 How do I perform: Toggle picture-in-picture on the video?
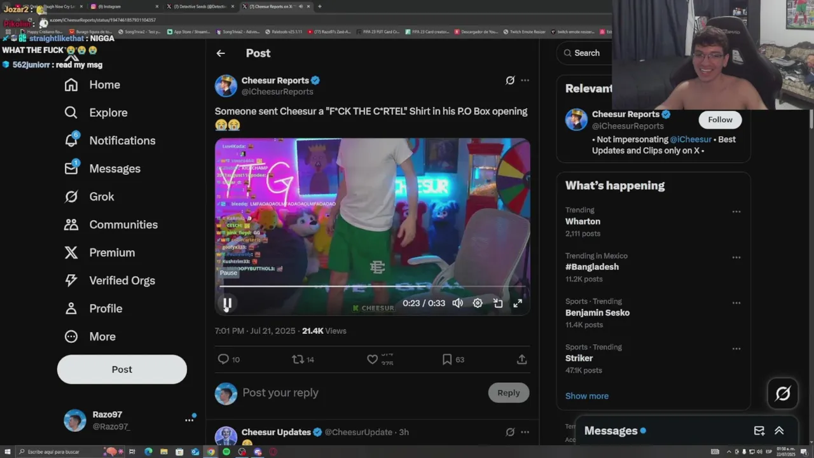tap(498, 303)
